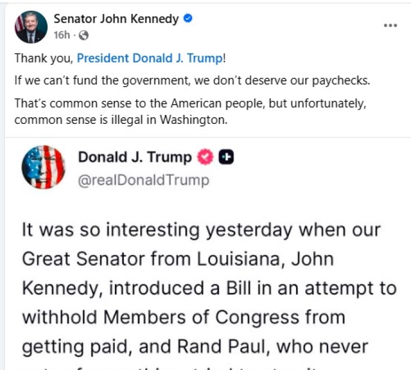Open the post options three-dot menu

[x=390, y=25]
